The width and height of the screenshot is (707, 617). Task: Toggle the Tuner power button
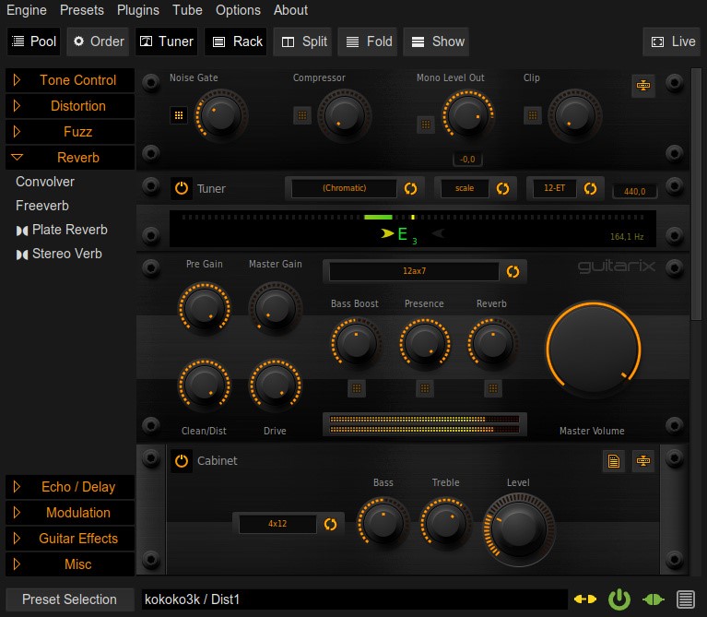(x=182, y=188)
